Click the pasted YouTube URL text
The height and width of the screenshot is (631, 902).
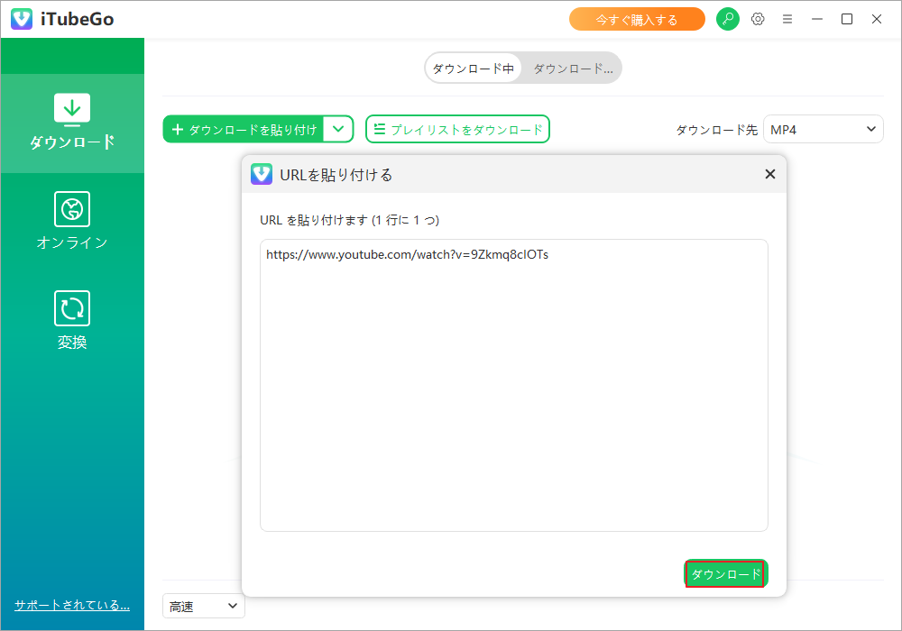[x=407, y=254]
